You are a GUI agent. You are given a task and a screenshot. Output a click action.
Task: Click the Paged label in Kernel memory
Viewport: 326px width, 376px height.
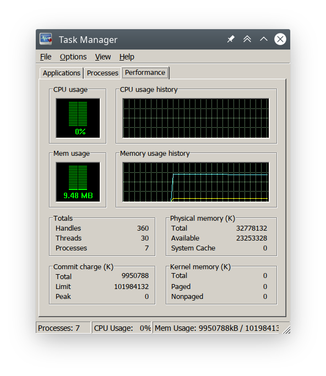coord(181,287)
